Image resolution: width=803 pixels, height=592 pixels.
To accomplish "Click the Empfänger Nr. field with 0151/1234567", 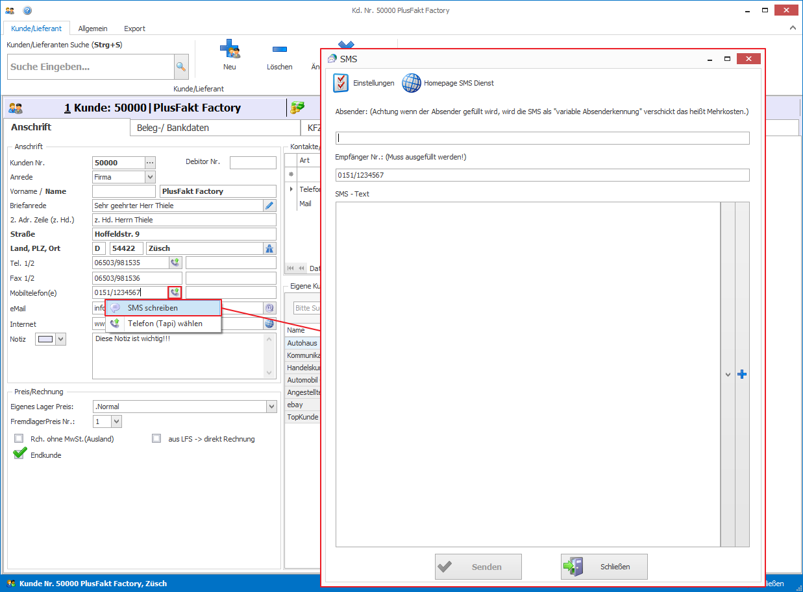I will [x=543, y=175].
